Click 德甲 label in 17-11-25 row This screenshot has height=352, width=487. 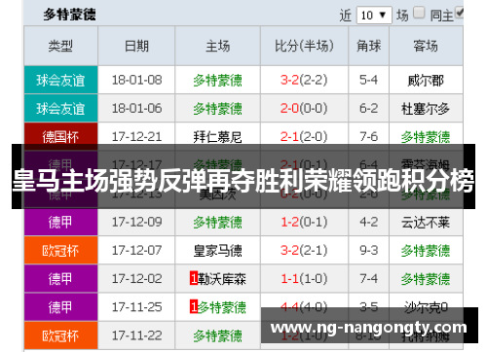click(x=60, y=307)
